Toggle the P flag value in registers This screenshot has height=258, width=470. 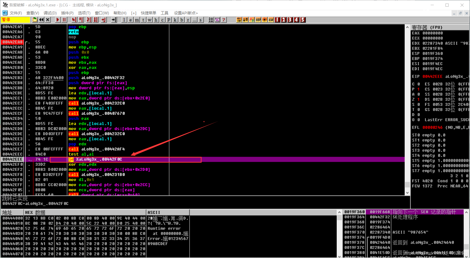418,89
